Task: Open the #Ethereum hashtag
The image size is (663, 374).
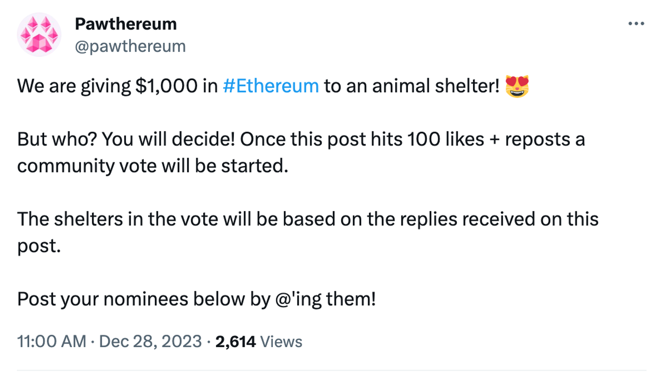Action: pos(271,86)
